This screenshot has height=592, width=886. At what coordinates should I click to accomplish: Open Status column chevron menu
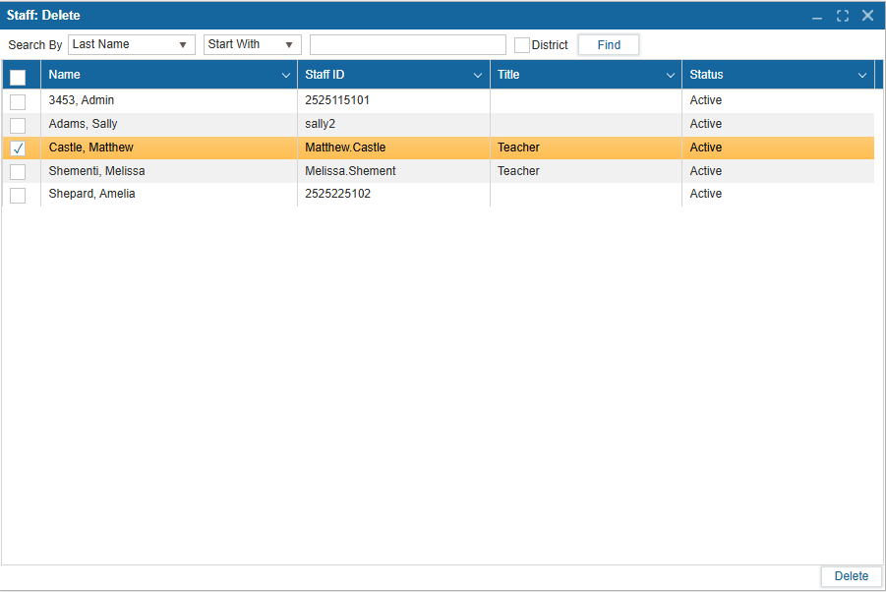[862, 76]
